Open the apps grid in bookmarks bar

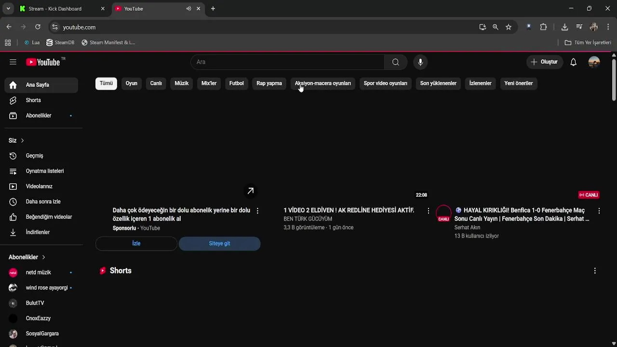pyautogui.click(x=8, y=42)
